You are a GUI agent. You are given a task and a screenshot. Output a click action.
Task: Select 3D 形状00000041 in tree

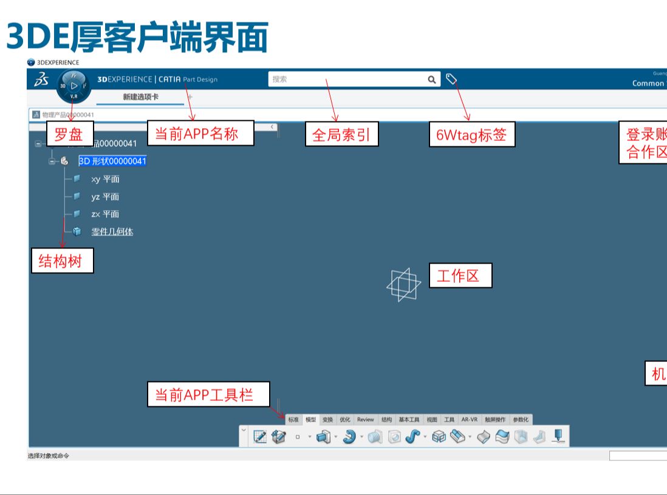(112, 161)
